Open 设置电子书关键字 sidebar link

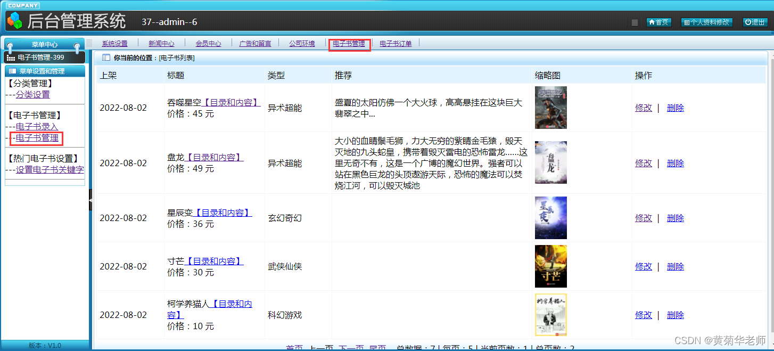[50, 170]
